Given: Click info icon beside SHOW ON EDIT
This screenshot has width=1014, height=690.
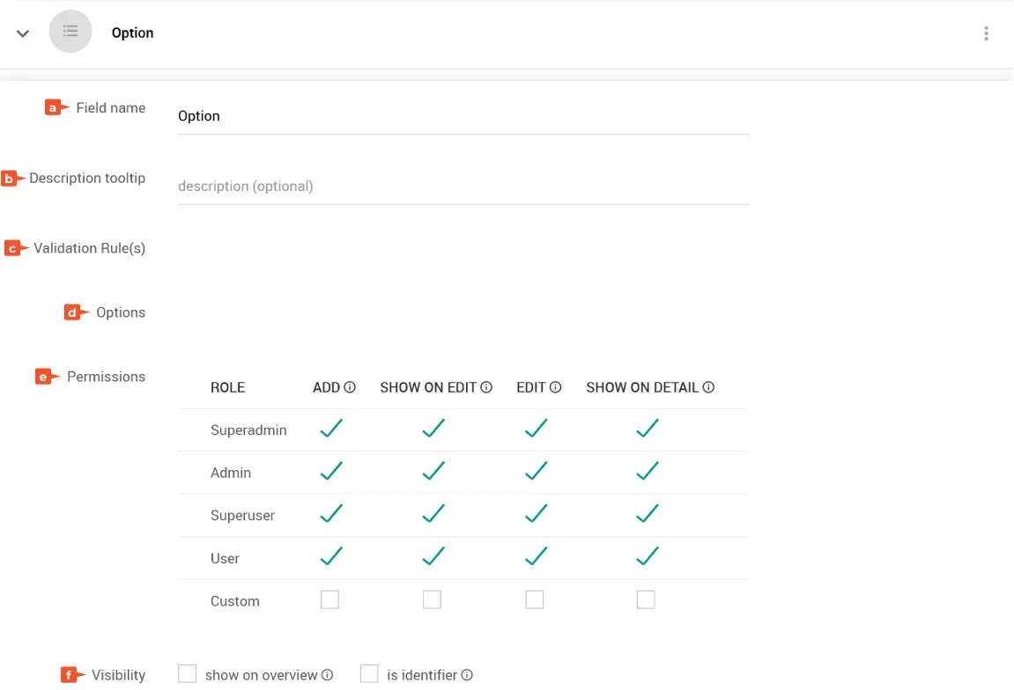Looking at the screenshot, I should pos(486,387).
